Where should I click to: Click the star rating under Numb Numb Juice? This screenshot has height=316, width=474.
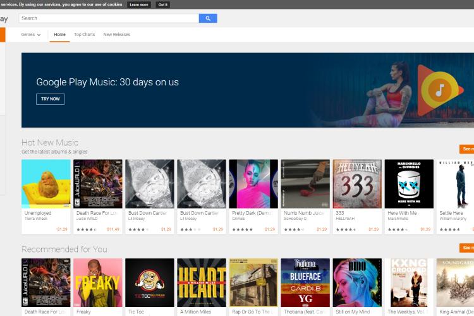pyautogui.click(x=294, y=229)
